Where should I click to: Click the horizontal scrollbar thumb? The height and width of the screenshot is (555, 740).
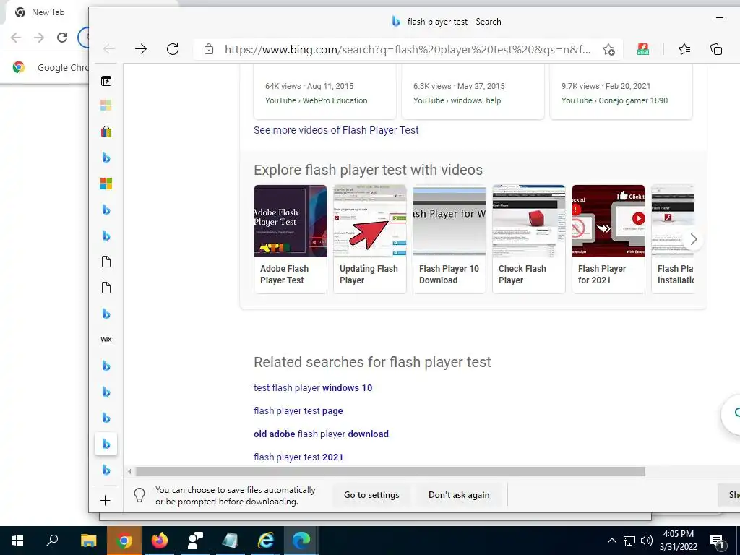click(x=390, y=471)
